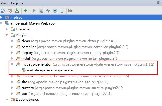Expand the Profiles node
Image resolution: width=162 pixels, height=106 pixels.
point(1,18)
